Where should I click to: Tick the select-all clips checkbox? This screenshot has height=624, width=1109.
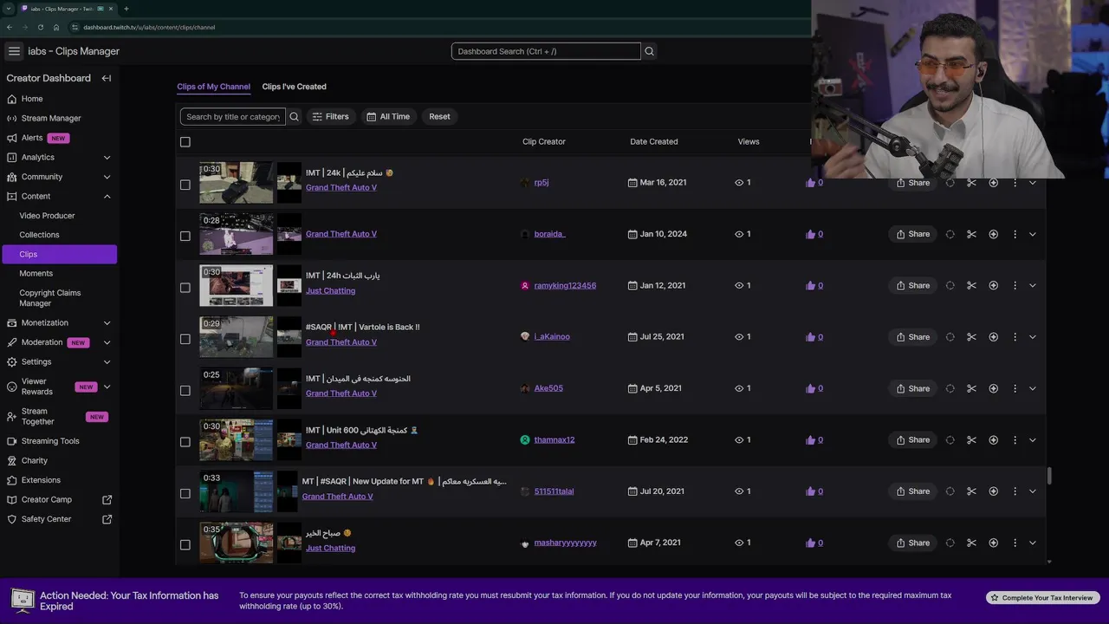point(185,141)
